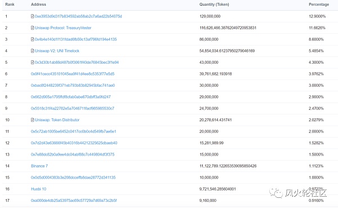This screenshot has height=208, width=338.
Task: Click contract icon beside rank 3 address
Action: [32, 39]
